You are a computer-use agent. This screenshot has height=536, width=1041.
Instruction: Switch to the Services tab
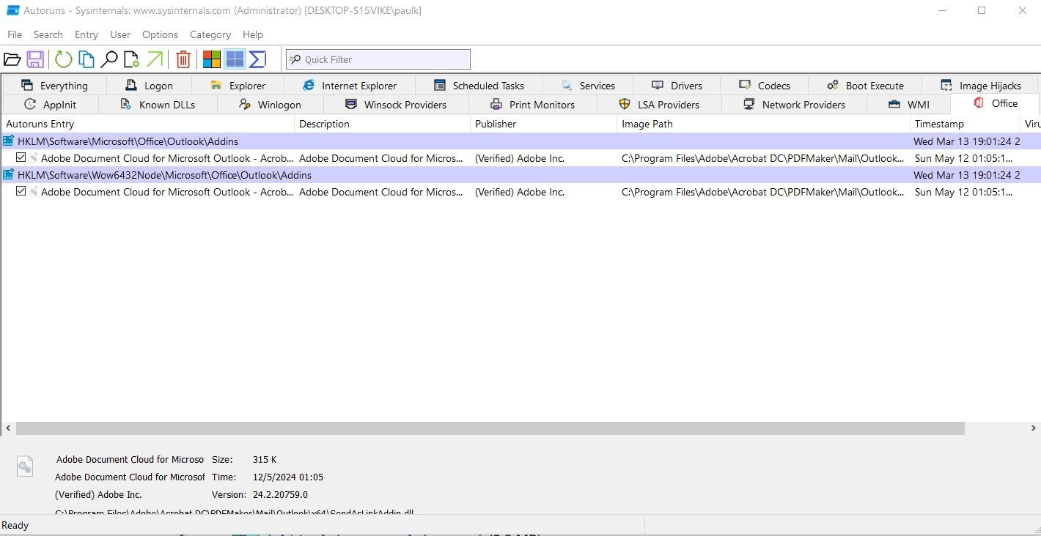click(588, 86)
